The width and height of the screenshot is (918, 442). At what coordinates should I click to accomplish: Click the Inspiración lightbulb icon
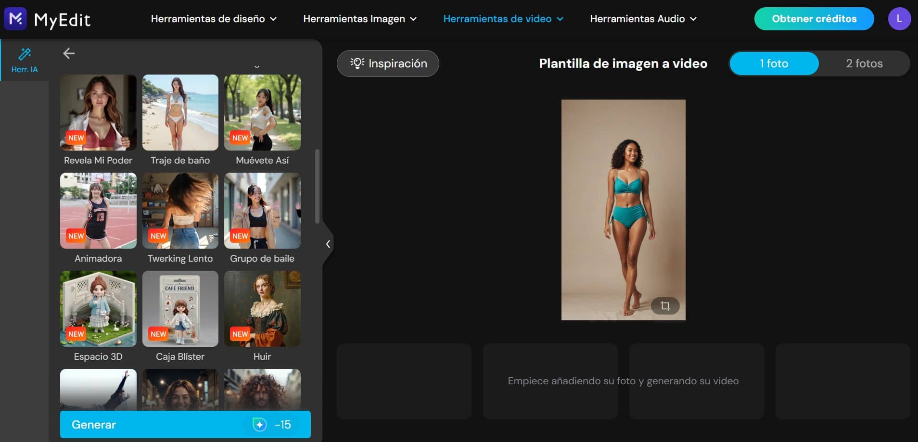[x=357, y=63]
